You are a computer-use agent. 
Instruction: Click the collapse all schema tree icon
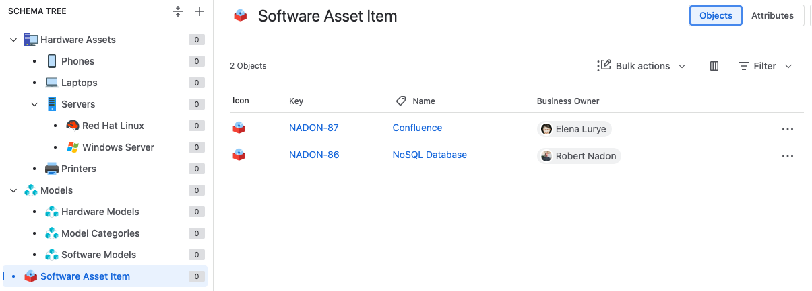178,11
